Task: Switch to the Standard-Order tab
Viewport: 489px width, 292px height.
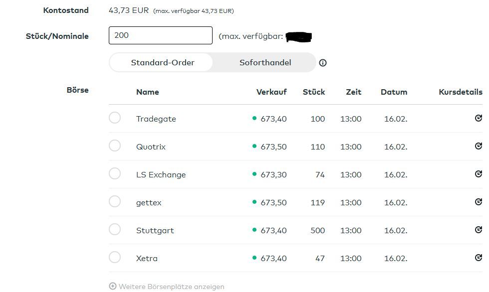Action: [x=163, y=63]
